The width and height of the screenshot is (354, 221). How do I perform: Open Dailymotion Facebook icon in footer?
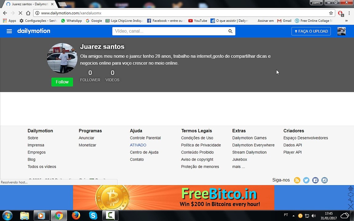pos(315,180)
